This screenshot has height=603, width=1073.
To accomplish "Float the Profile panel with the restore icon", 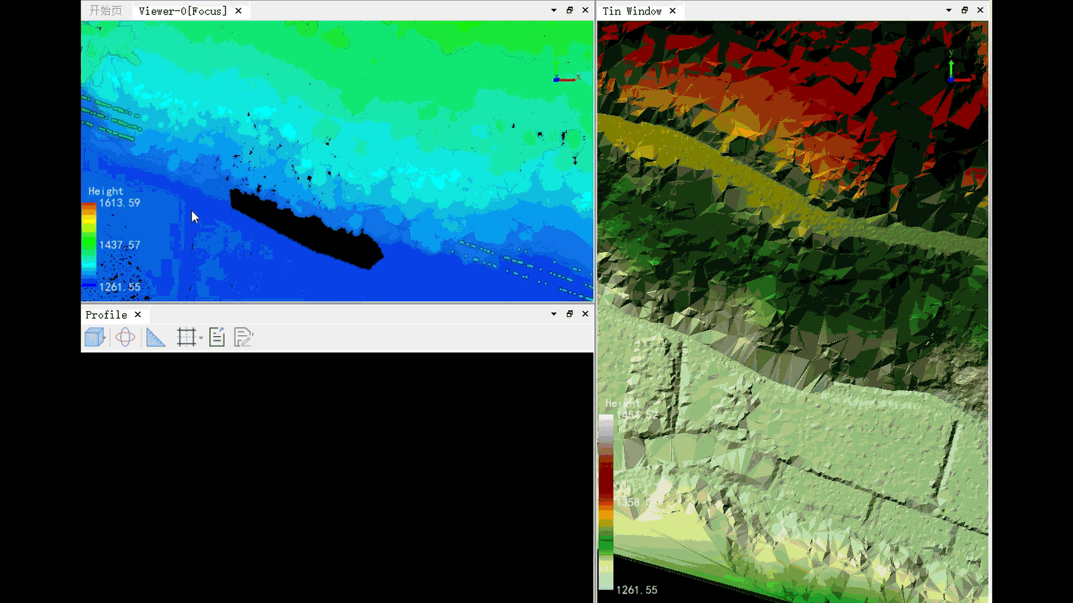I will [570, 314].
